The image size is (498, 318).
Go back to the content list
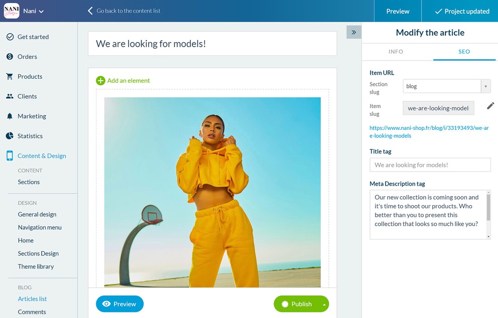124,11
